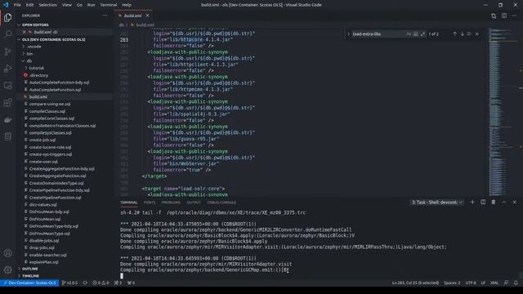Open the Search view in activity bar
Viewport: 523px width, 294px height.
click(x=7, y=34)
